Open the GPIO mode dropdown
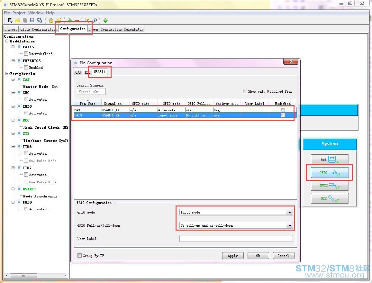 click(290, 212)
